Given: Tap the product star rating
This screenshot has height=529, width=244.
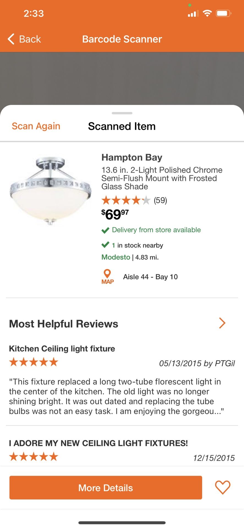Looking at the screenshot, I should [126, 200].
